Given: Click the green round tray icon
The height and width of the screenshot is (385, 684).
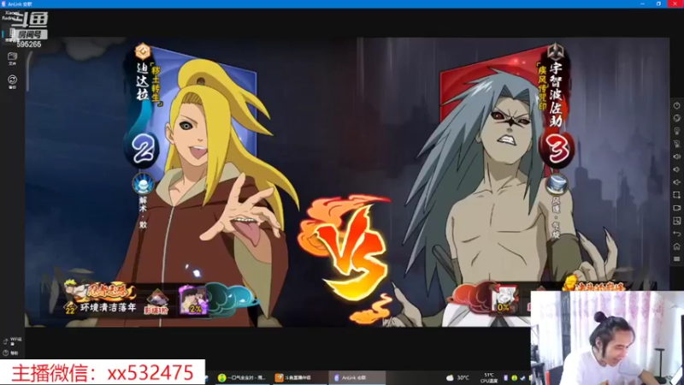Looking at the screenshot, I should (515, 378).
